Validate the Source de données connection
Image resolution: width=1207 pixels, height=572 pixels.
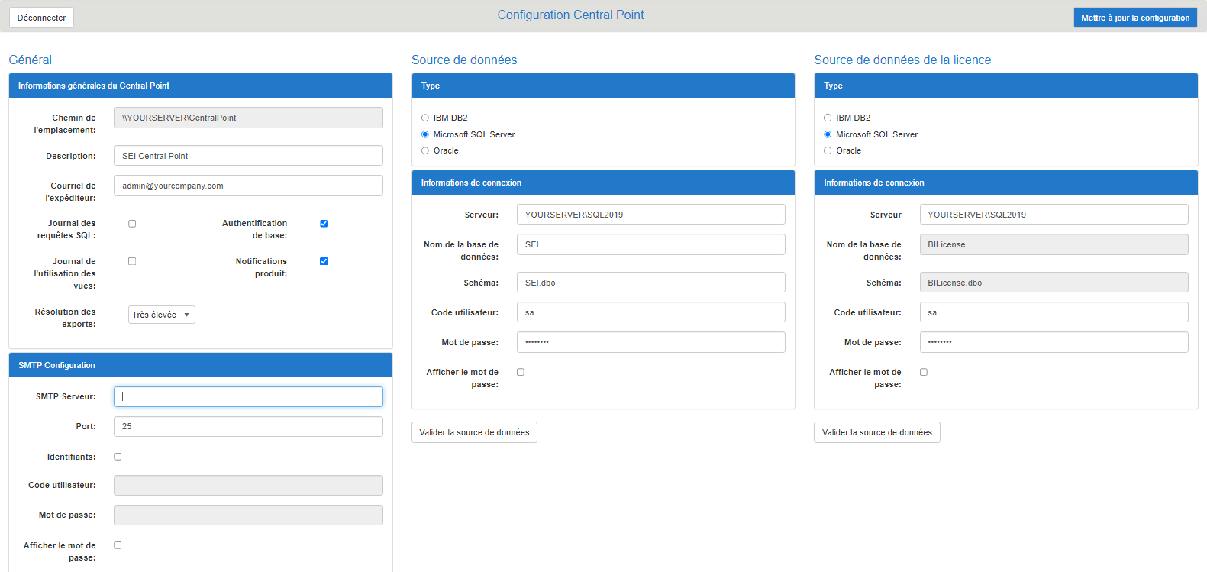[474, 432]
